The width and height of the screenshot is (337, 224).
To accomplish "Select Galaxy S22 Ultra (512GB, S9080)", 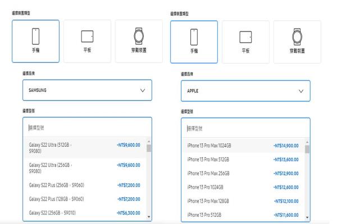I will (x=85, y=148).
